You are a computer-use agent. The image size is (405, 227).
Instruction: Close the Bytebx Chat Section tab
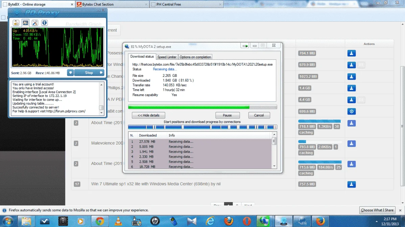point(146,4)
